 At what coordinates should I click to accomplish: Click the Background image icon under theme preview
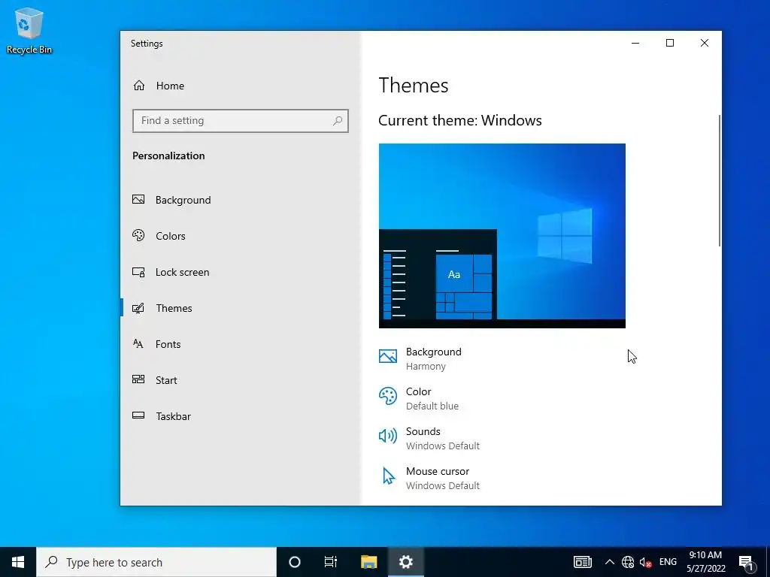[x=388, y=356]
